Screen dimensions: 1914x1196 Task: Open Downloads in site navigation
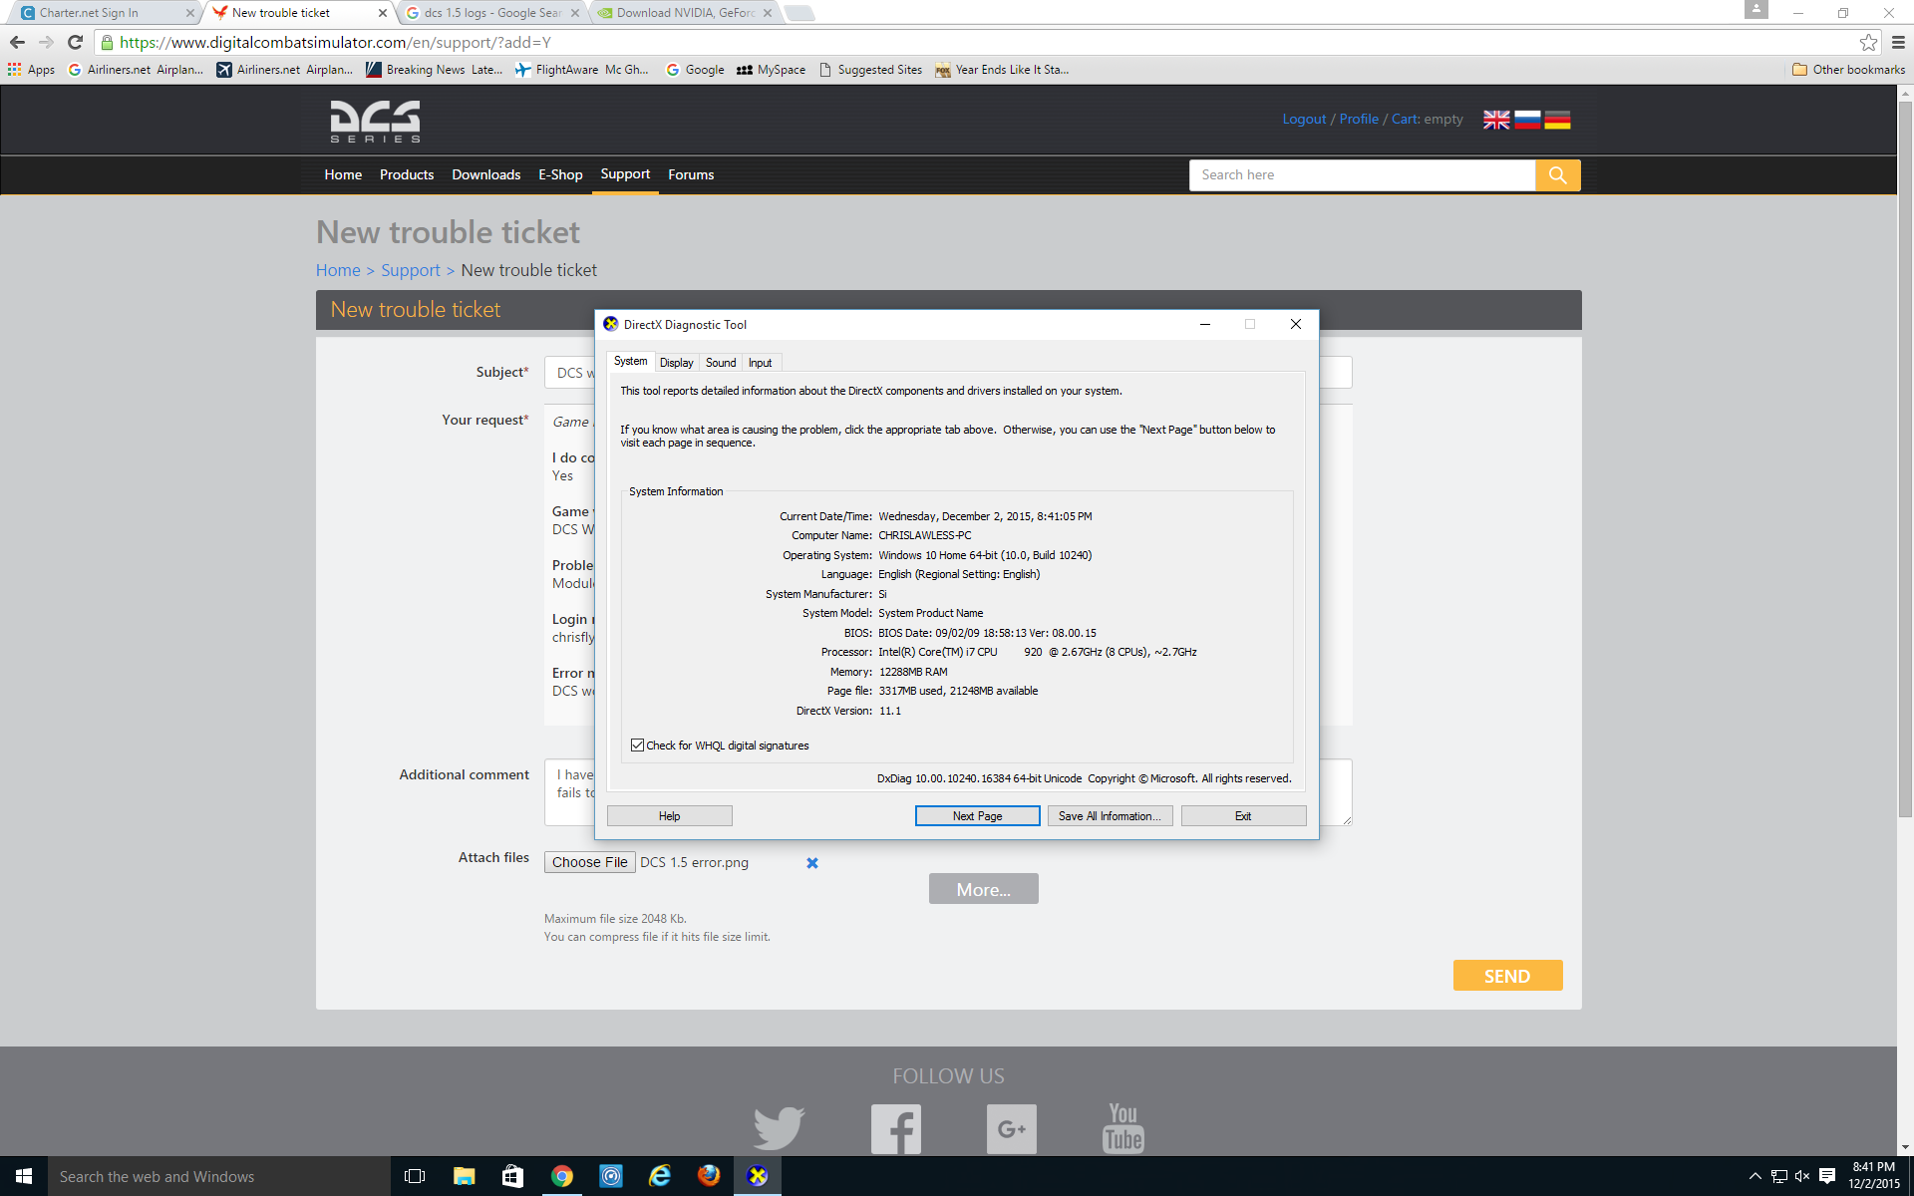click(x=485, y=174)
